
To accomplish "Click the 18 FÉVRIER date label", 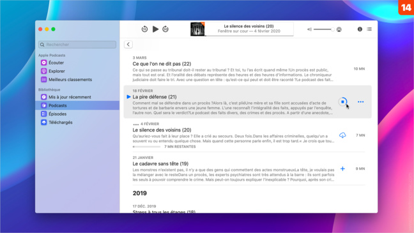I will coord(142,91).
